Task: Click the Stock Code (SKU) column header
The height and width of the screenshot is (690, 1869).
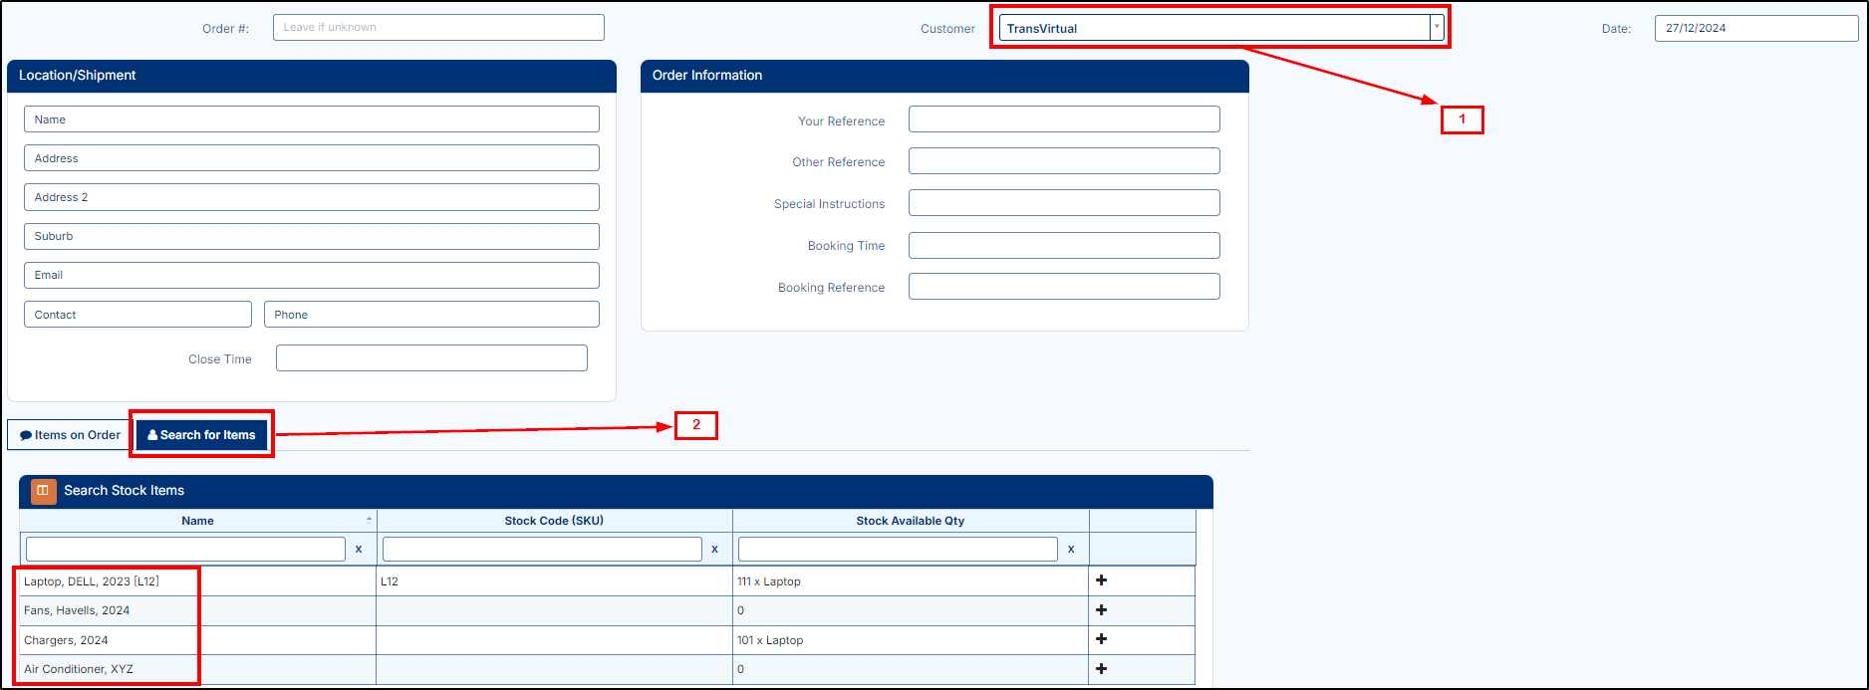Action: tap(554, 521)
